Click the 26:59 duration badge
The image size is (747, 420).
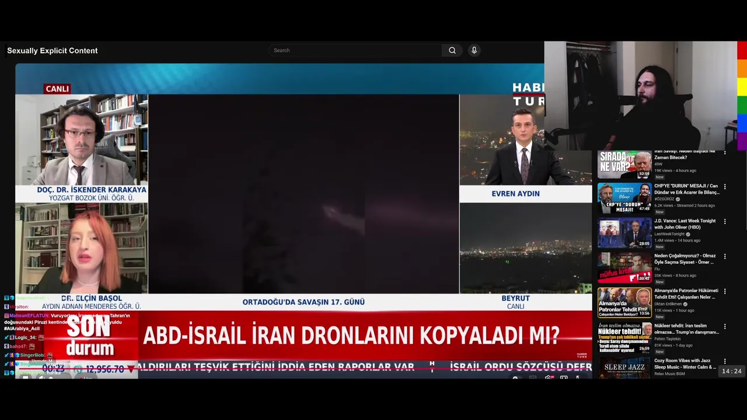click(x=644, y=349)
